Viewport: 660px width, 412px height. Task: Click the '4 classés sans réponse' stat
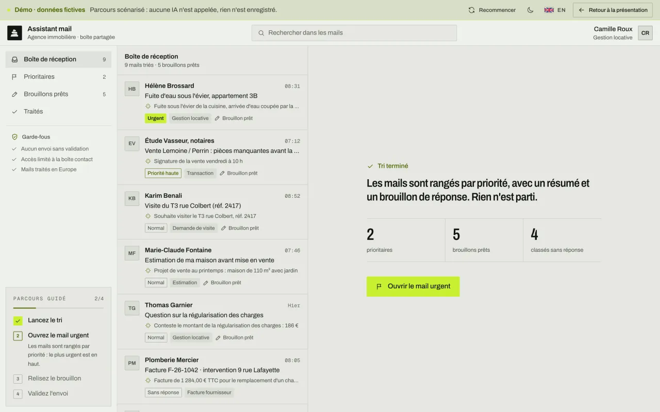(562, 240)
